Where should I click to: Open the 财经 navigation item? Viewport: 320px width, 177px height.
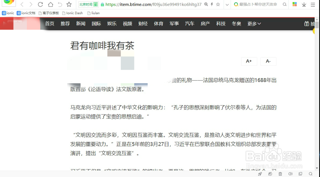(x=143, y=24)
